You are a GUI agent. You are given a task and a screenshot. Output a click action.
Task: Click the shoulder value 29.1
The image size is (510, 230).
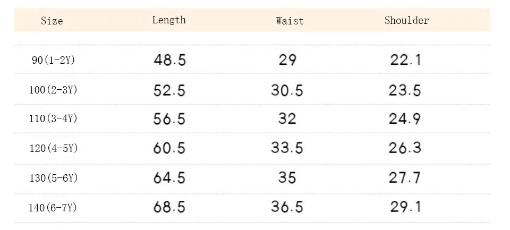click(x=405, y=207)
